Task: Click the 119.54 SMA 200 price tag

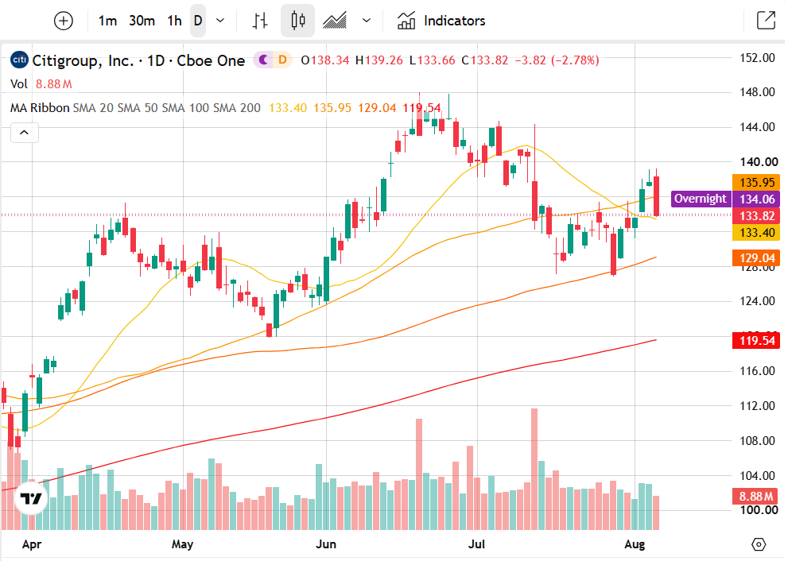Action: click(x=756, y=341)
